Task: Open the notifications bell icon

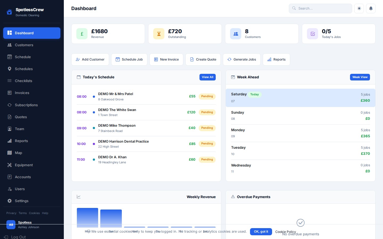Action: coord(371,8)
